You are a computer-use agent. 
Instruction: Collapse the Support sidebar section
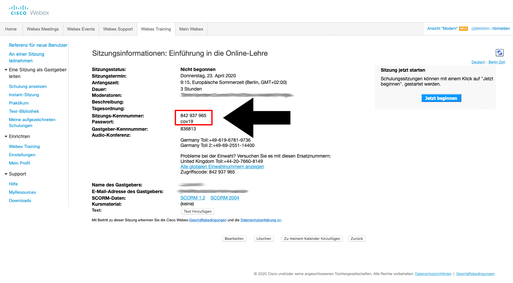tap(6, 174)
